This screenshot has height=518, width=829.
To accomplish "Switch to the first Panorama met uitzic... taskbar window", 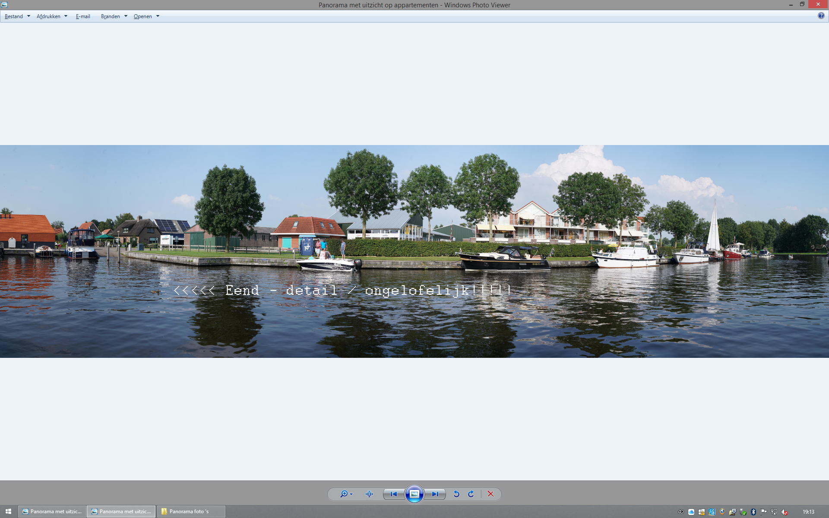I will pyautogui.click(x=52, y=512).
